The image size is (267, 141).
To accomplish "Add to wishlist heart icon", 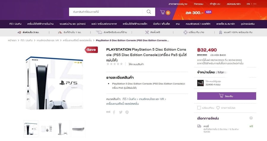I will 218,108.
